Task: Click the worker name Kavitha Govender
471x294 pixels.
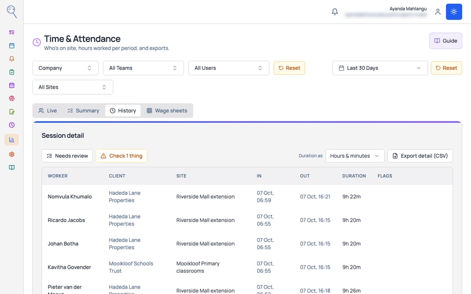Action: [x=69, y=267]
